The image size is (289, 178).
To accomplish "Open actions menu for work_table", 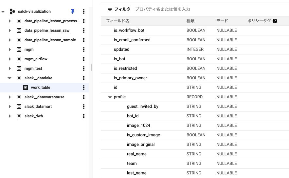I will point(84,88).
